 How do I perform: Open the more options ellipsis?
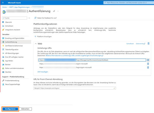click(x=58, y=11)
